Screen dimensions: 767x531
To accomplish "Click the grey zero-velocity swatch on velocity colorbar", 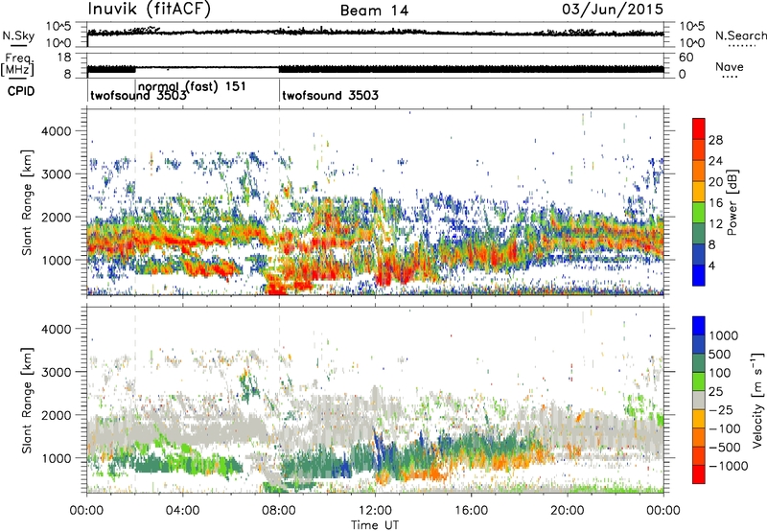I will [699, 400].
